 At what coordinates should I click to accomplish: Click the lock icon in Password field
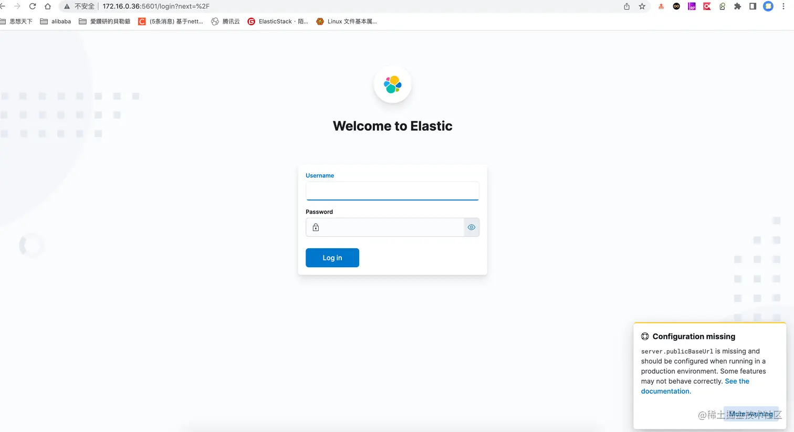316,227
